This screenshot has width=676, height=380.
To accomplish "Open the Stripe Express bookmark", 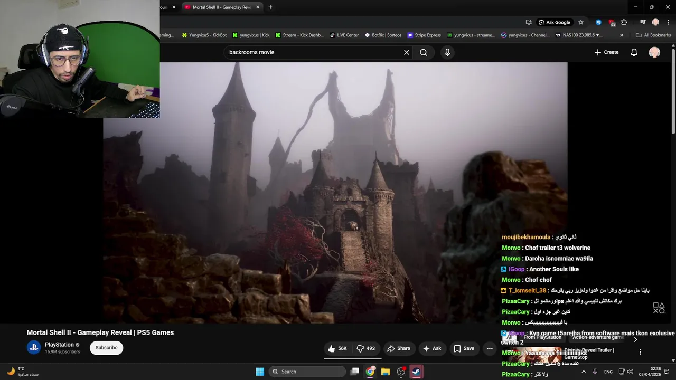I will (x=424, y=35).
